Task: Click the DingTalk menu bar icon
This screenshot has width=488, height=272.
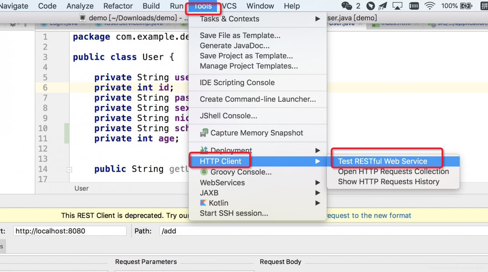Action: click(371, 6)
